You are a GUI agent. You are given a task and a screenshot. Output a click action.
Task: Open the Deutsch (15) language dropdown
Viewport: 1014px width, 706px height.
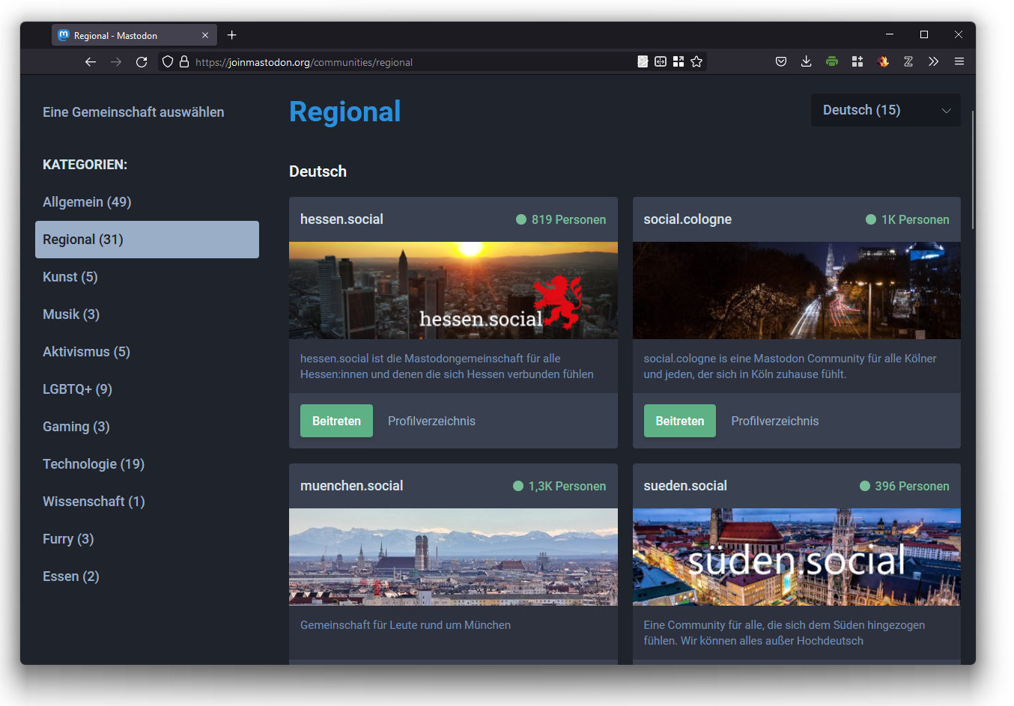[886, 110]
